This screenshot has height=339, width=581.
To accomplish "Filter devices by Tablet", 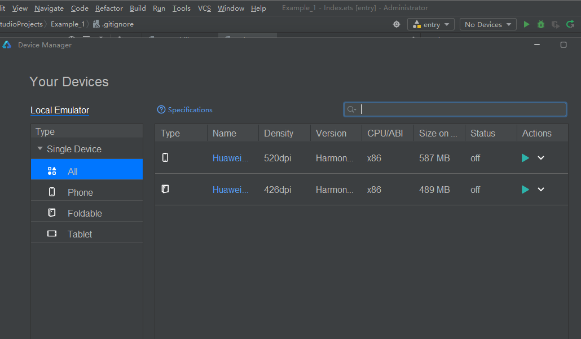I will tap(87, 232).
